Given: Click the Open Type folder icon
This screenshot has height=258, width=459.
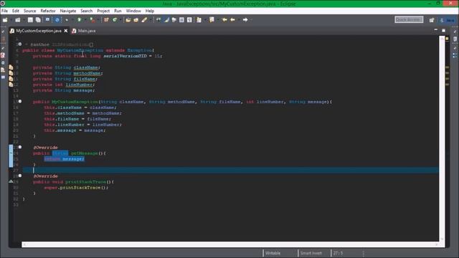Looking at the screenshot, I should [x=128, y=20].
